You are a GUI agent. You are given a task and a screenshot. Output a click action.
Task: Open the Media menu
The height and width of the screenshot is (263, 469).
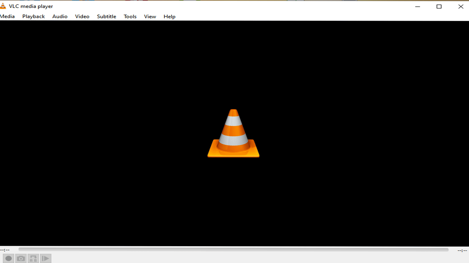point(7,16)
